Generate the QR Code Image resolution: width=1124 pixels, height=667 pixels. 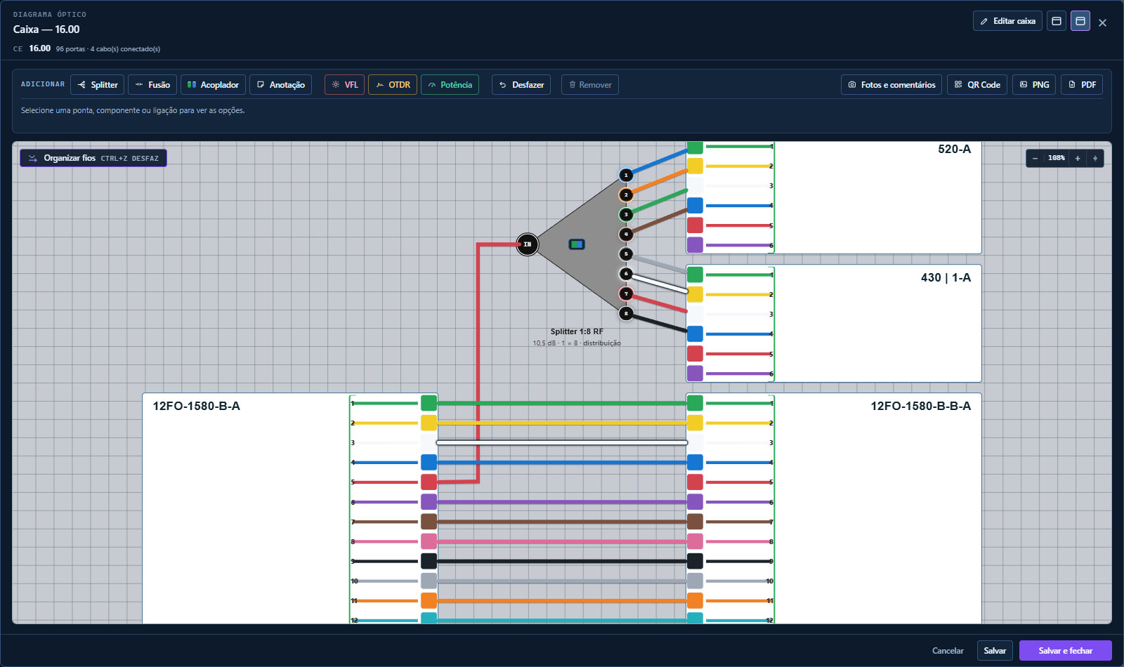977,85
